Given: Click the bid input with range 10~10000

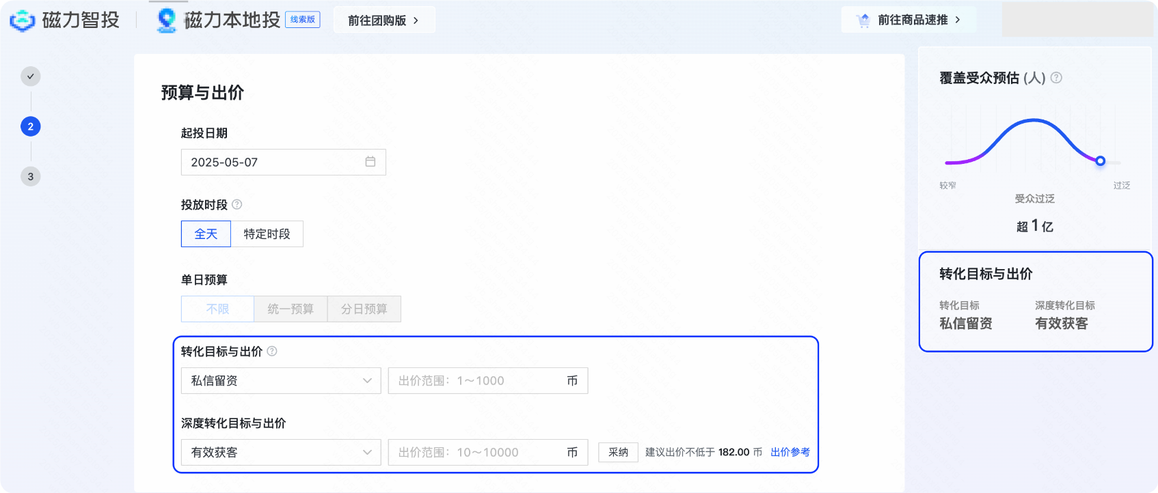Looking at the screenshot, I should pos(488,452).
